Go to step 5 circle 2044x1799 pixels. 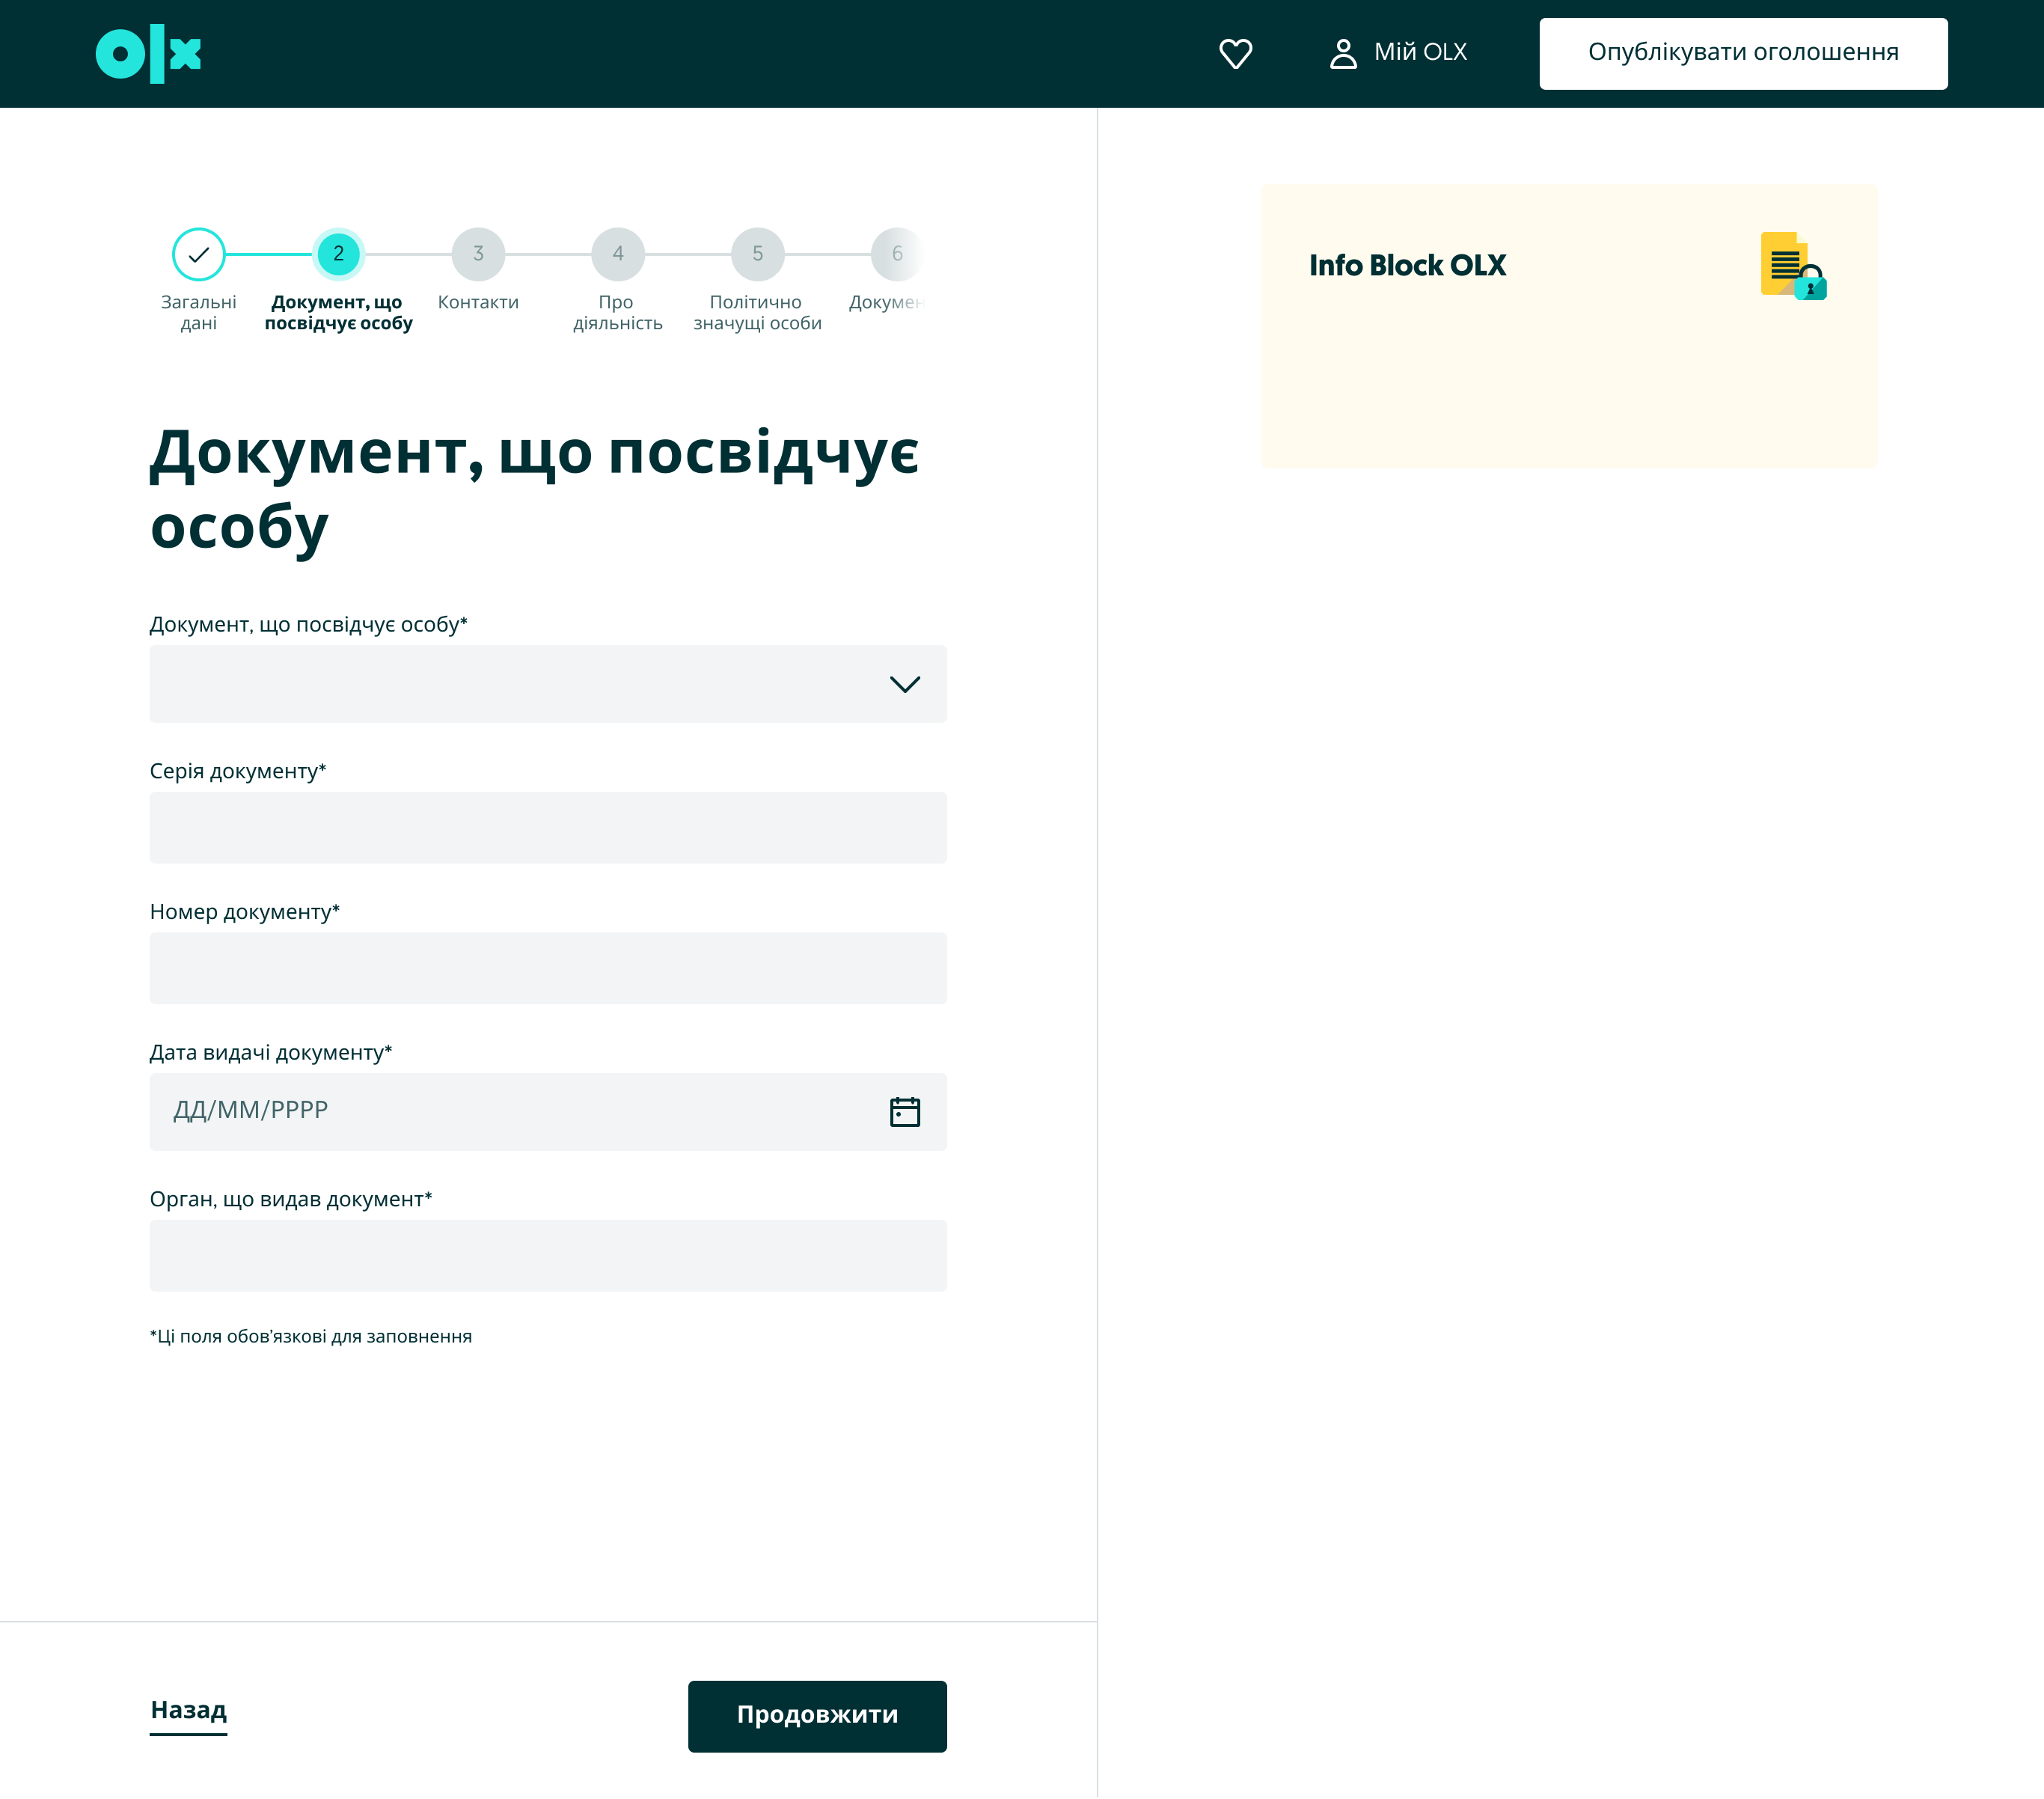(758, 254)
